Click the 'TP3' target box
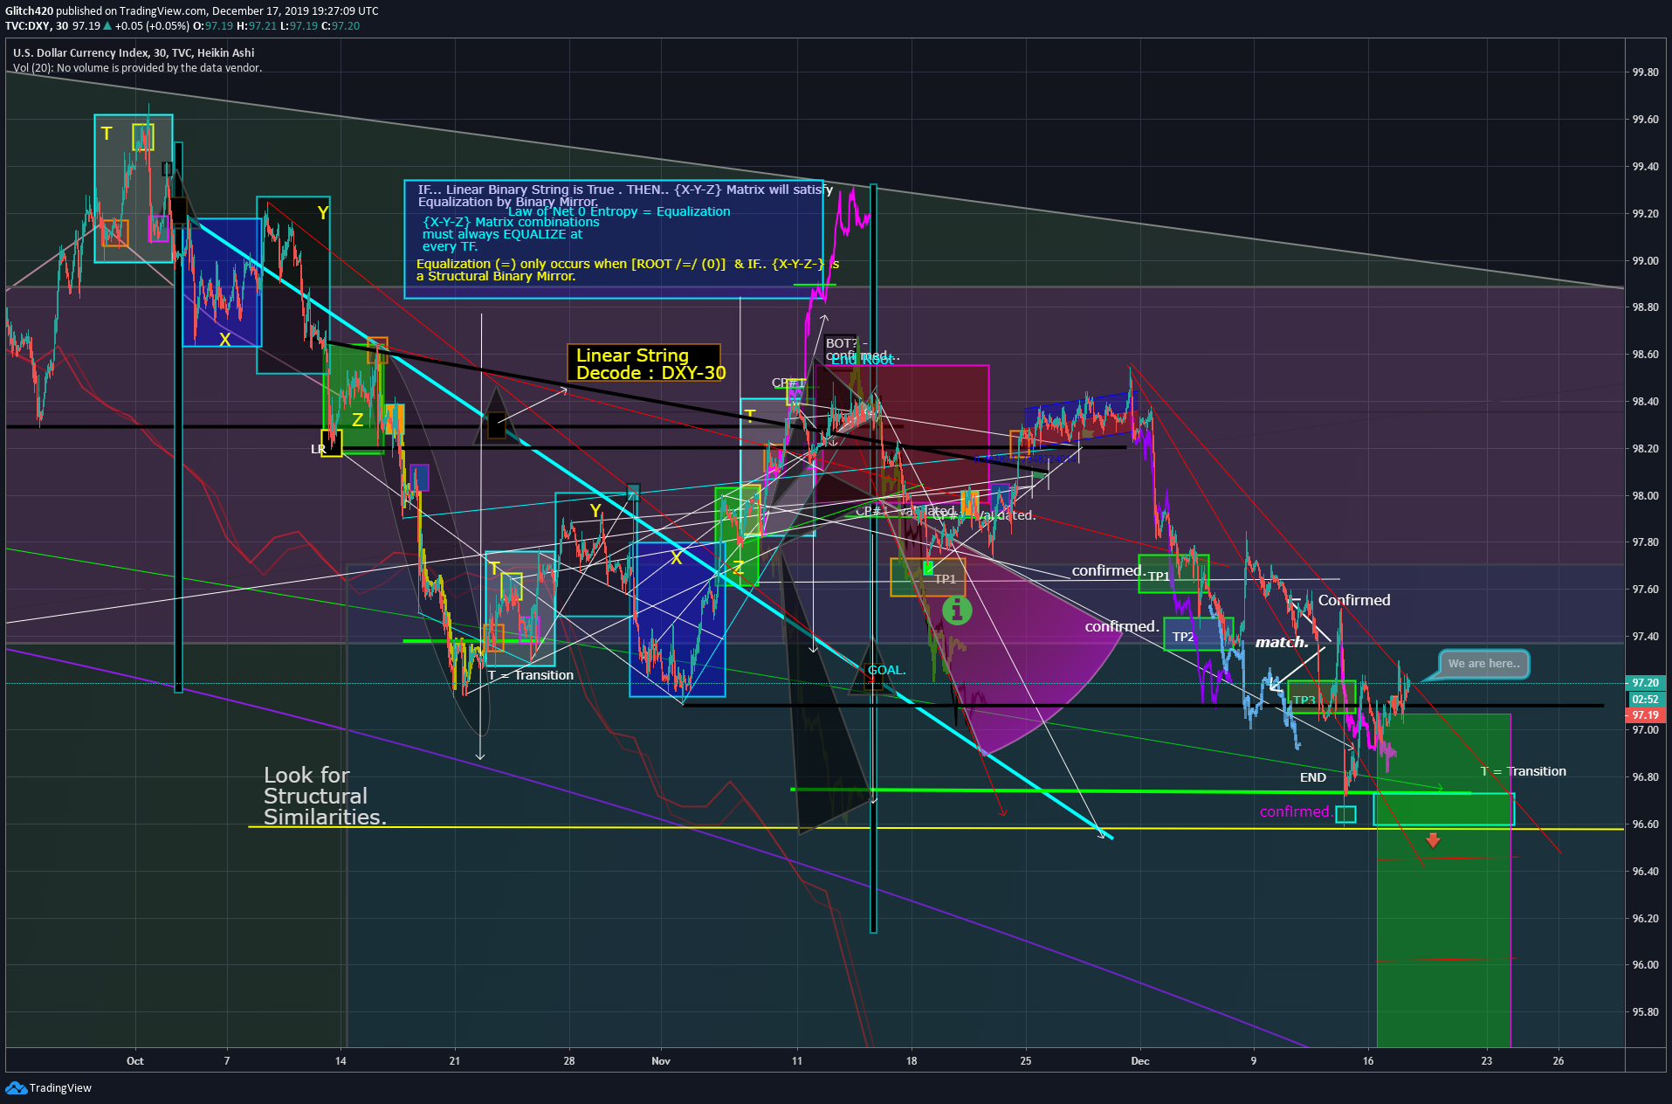Screen dimensions: 1672x1104 1321,697
